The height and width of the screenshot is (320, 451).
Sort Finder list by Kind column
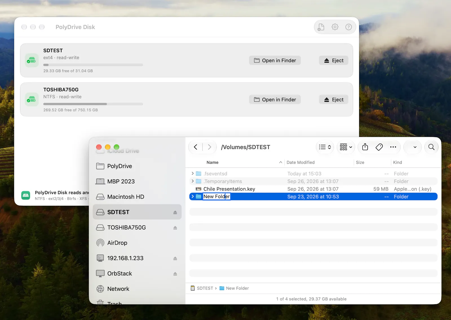[397, 162]
